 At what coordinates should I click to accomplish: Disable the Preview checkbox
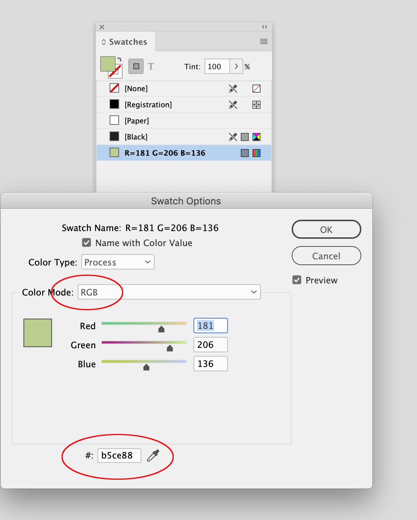point(296,280)
